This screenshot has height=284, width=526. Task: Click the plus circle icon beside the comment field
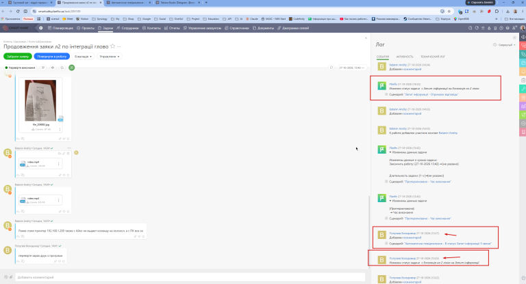pos(5,277)
